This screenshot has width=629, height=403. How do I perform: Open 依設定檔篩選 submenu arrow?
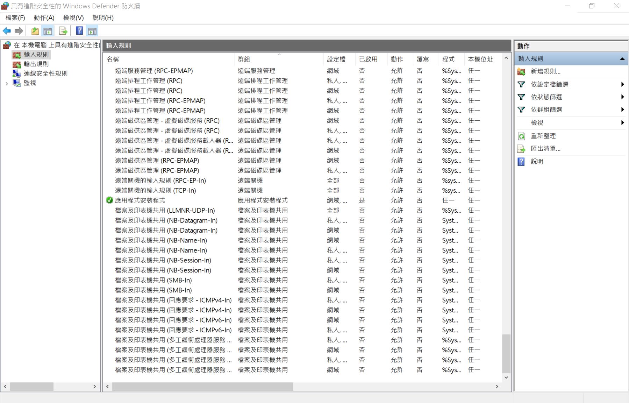click(x=622, y=84)
